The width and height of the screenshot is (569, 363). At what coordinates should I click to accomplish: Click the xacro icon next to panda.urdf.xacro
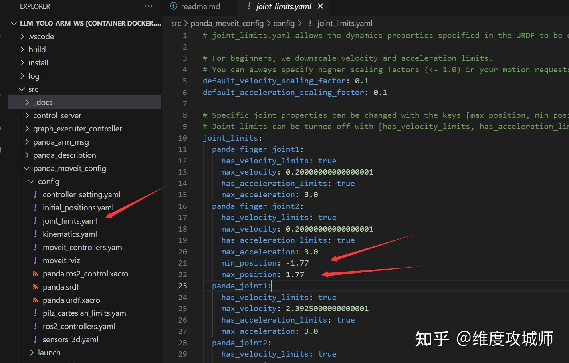pos(35,300)
